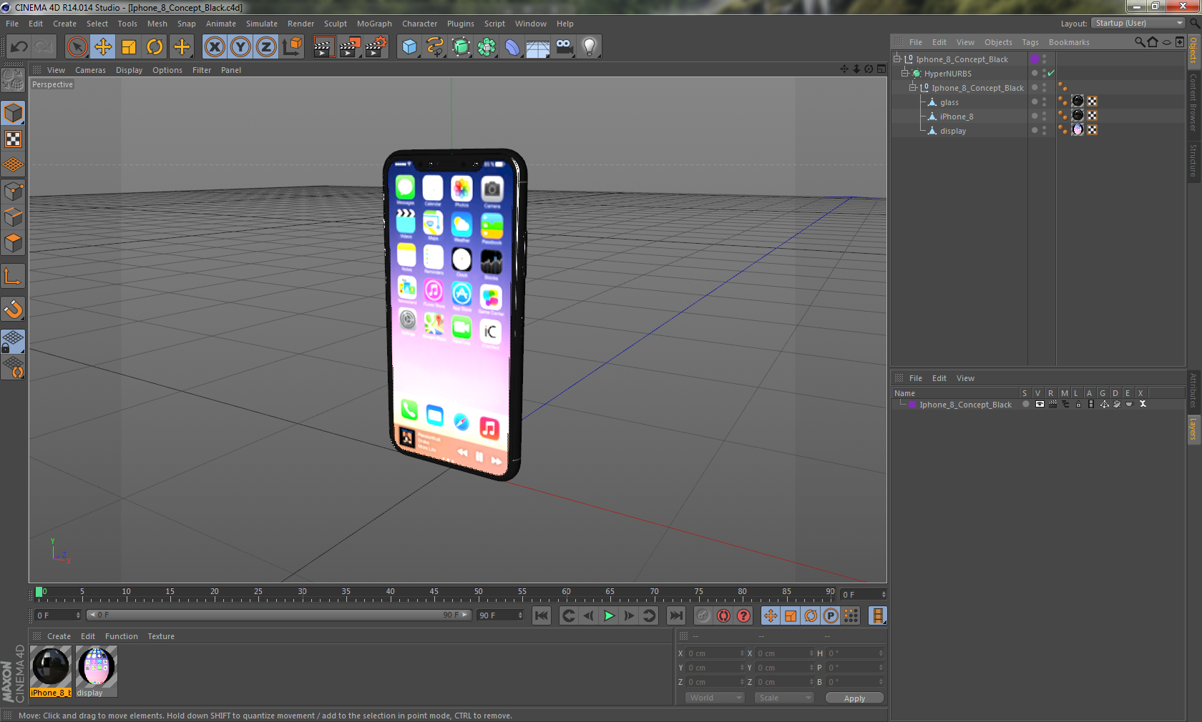Add a Floor environment object
The height and width of the screenshot is (722, 1202).
coord(538,47)
